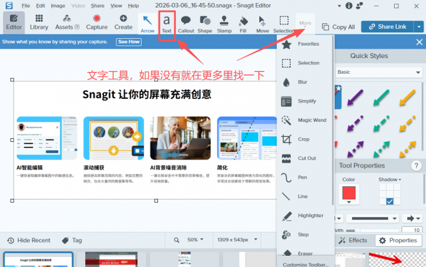
Task: Open the View menu
Action: click(117, 6)
